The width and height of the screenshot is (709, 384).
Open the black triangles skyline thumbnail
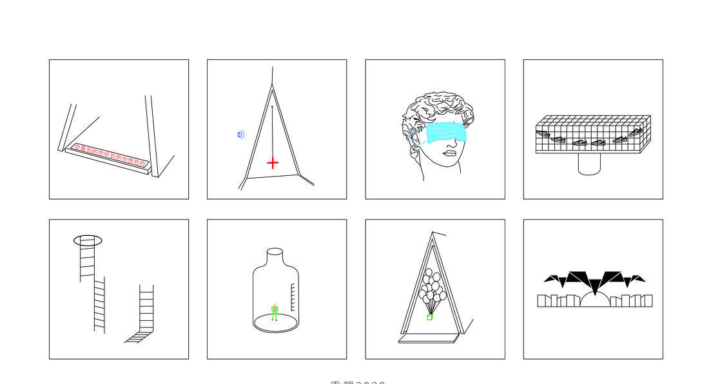(x=593, y=289)
